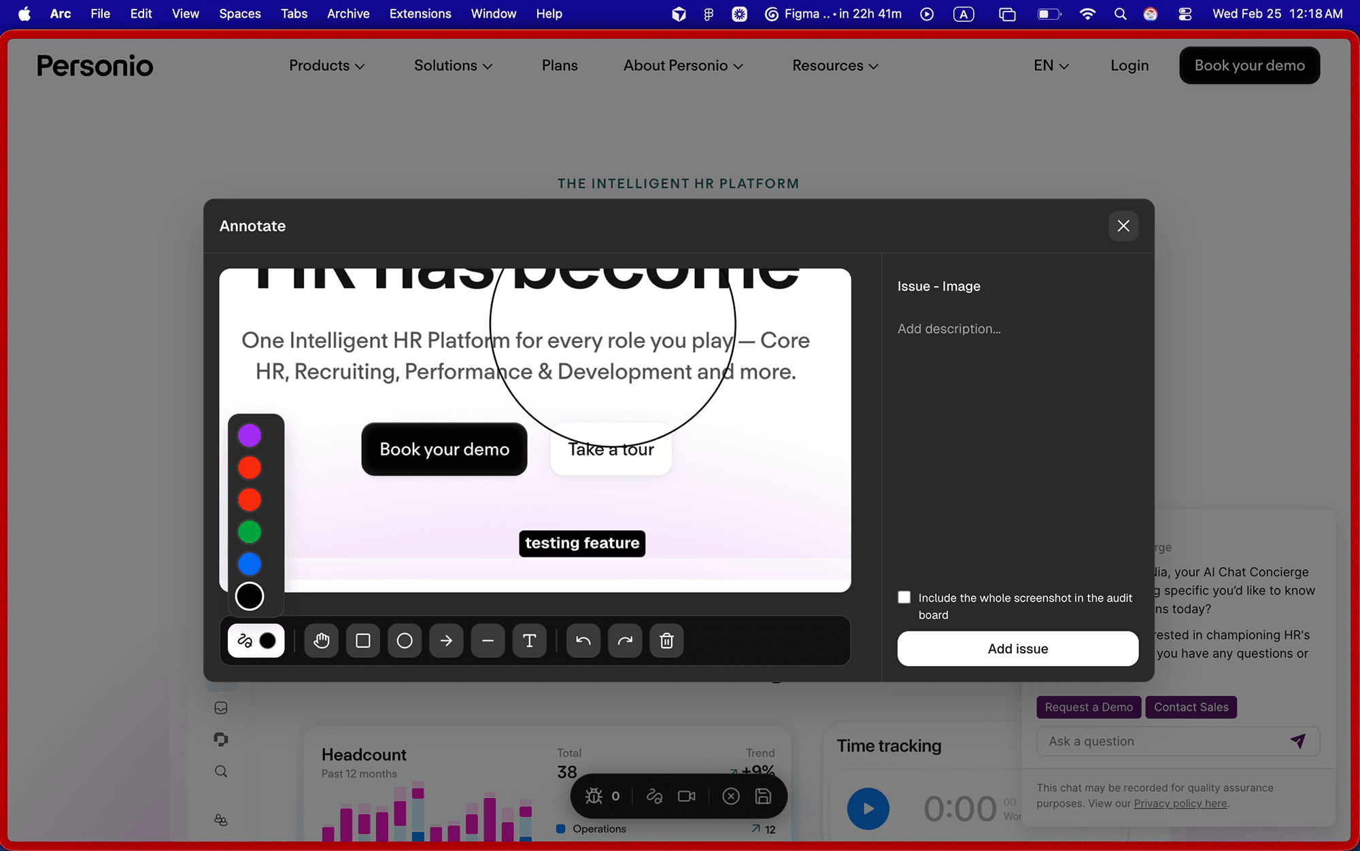The image size is (1360, 851).
Task: Select the text tool
Action: pyautogui.click(x=529, y=640)
